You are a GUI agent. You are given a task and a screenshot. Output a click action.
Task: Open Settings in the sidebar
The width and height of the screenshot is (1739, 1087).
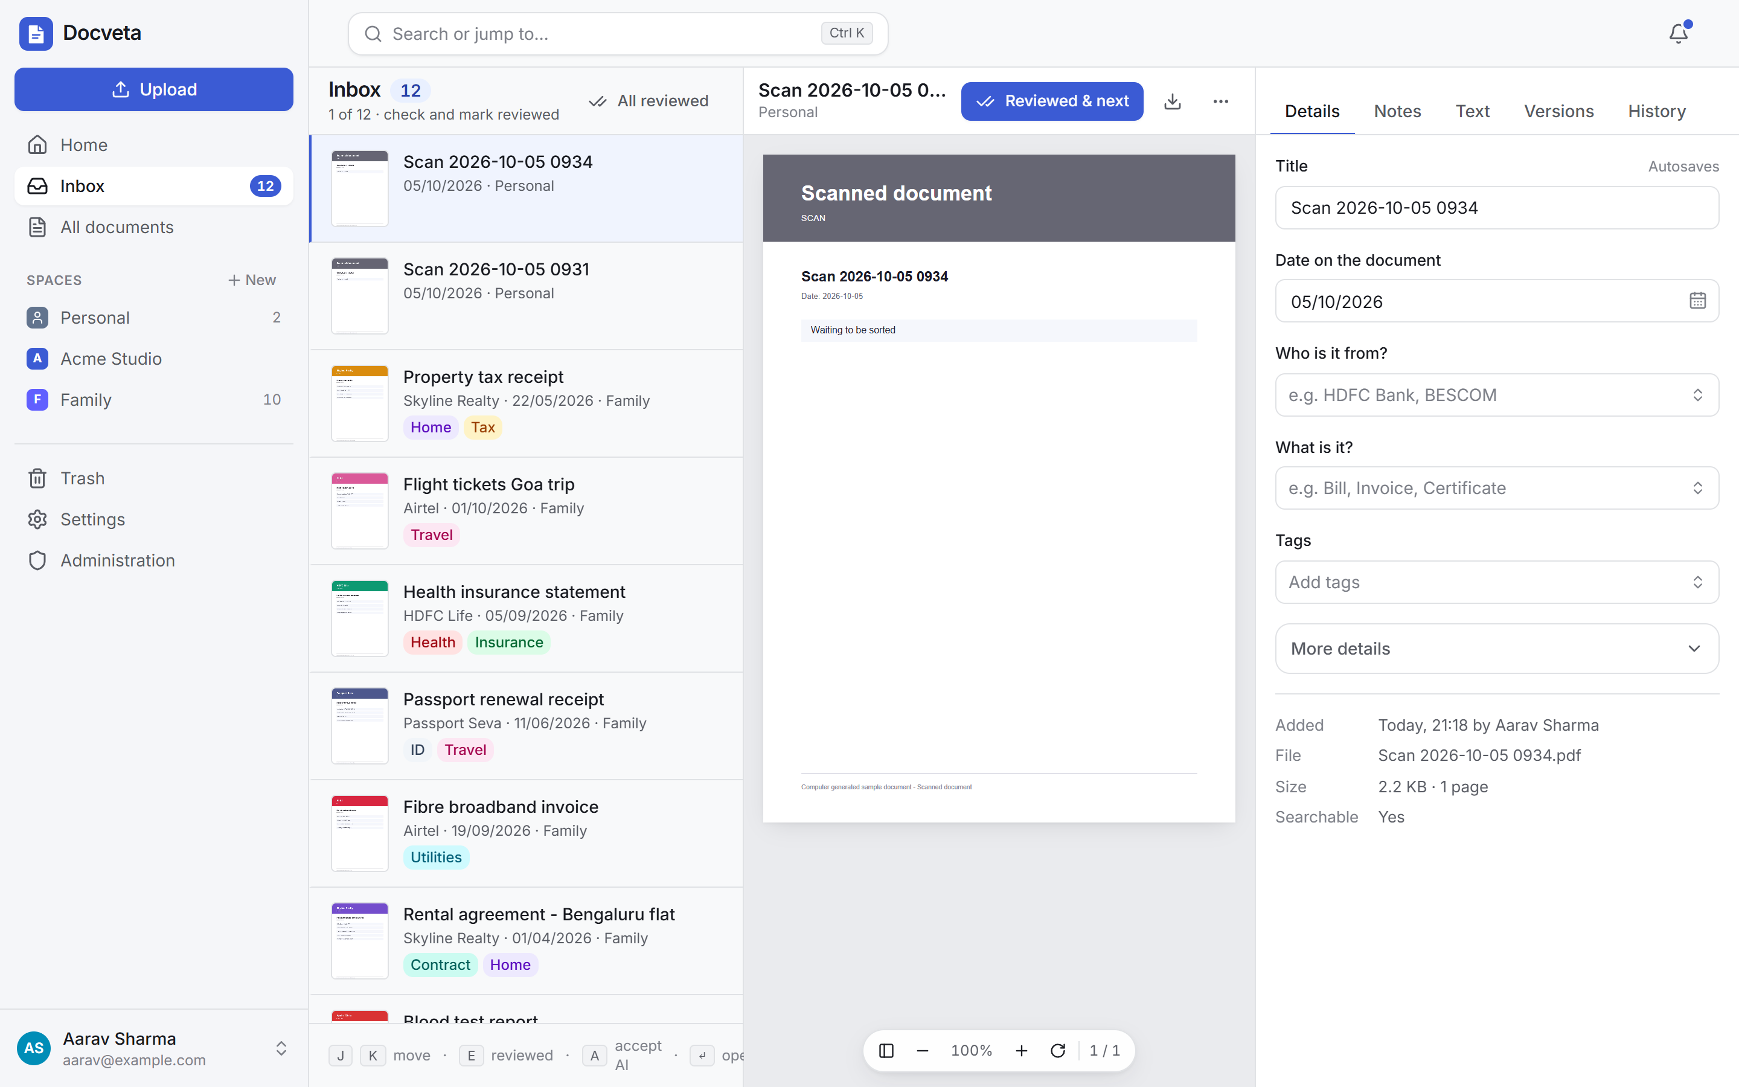[154, 519]
